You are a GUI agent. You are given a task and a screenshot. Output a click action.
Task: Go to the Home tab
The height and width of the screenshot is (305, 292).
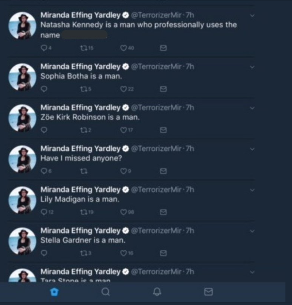54,292
